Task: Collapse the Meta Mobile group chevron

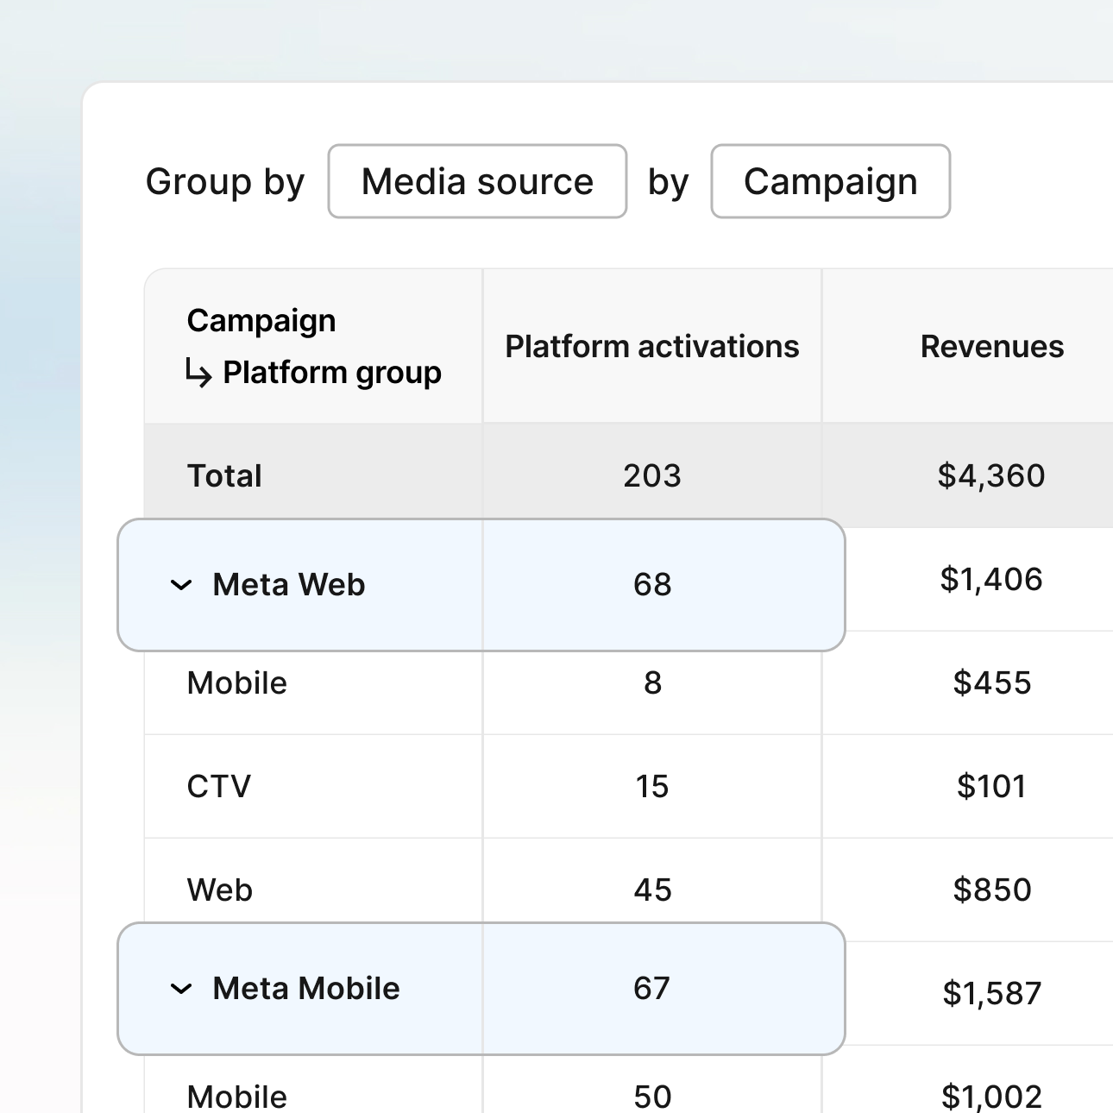Action: click(180, 989)
